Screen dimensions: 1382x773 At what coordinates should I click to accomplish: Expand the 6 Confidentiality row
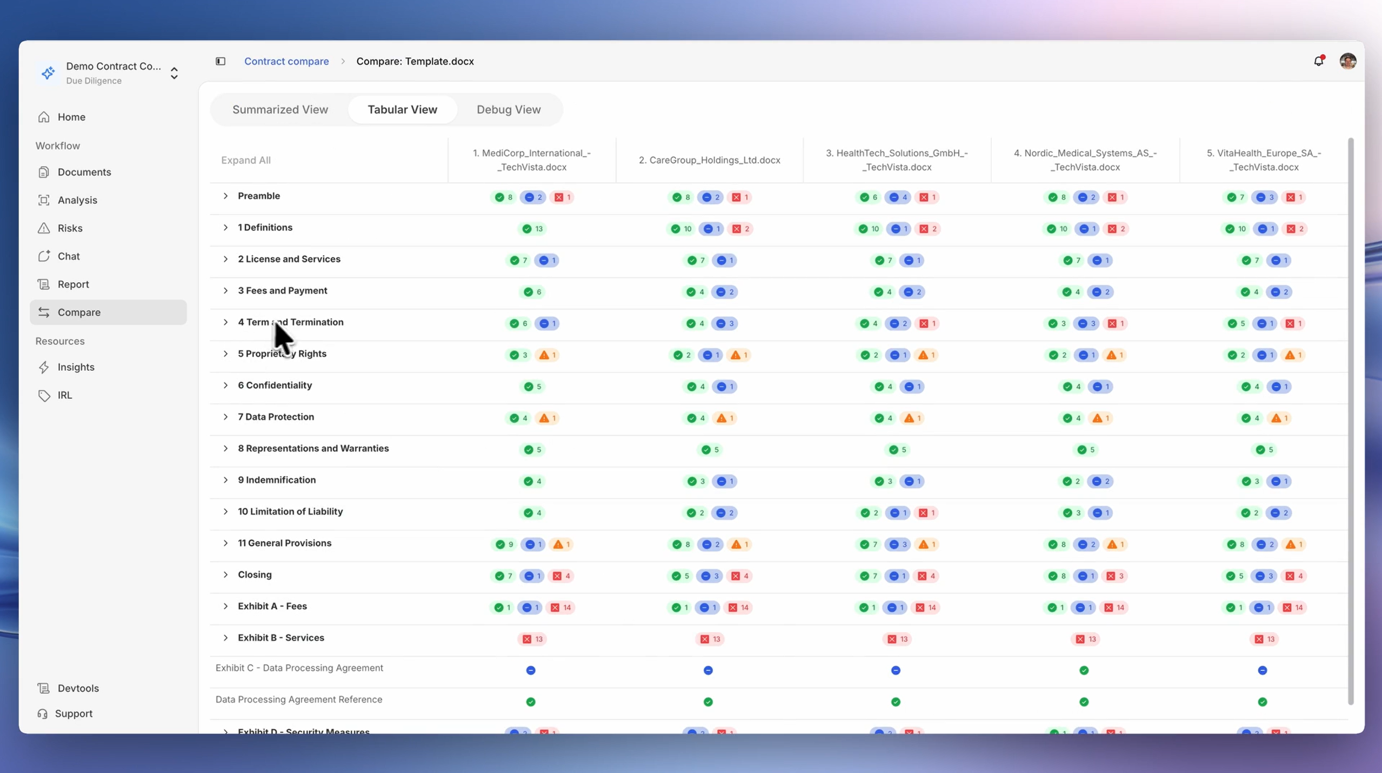point(225,385)
